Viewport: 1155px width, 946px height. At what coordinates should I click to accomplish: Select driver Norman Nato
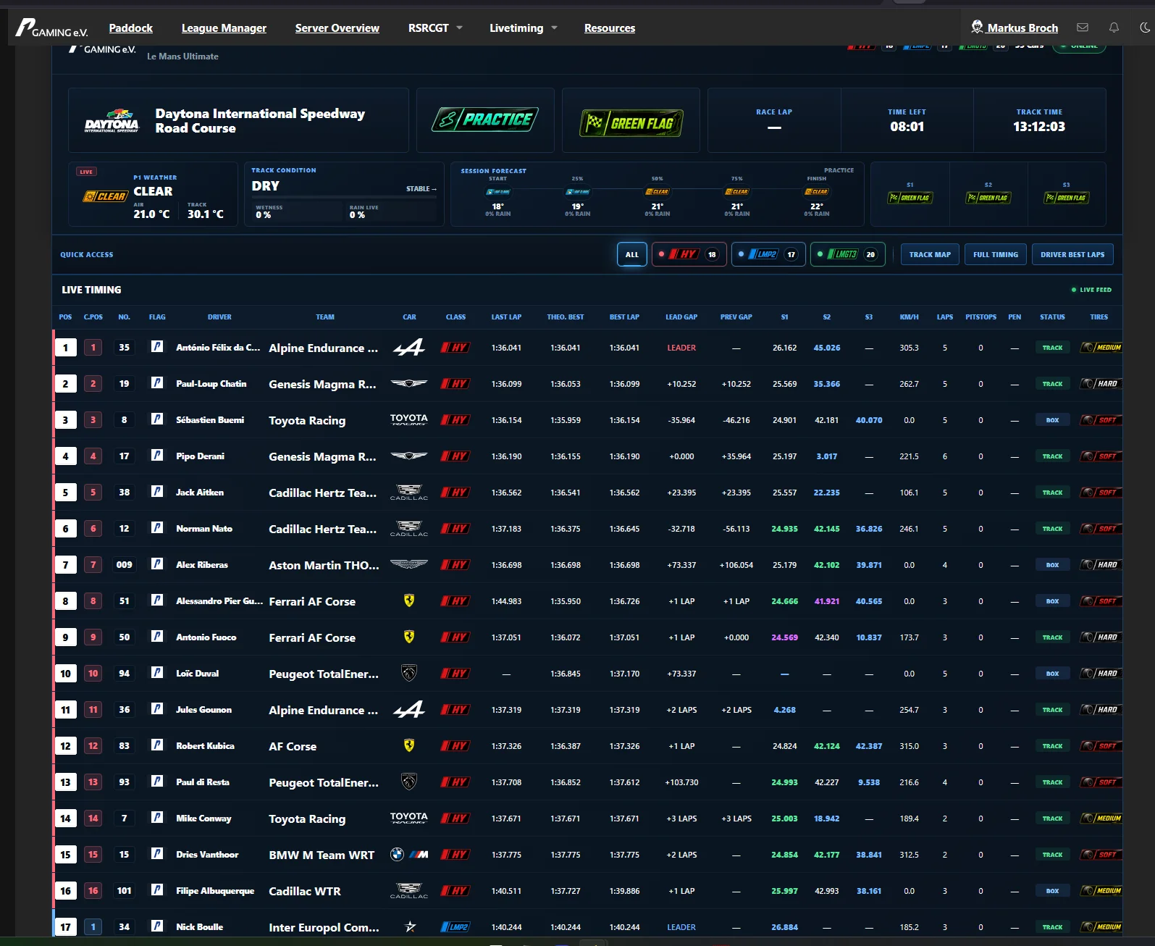coord(204,529)
